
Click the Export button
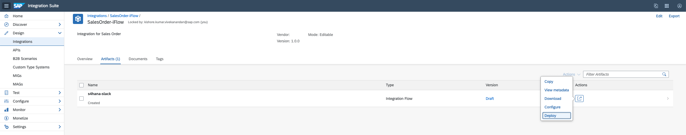point(674,16)
